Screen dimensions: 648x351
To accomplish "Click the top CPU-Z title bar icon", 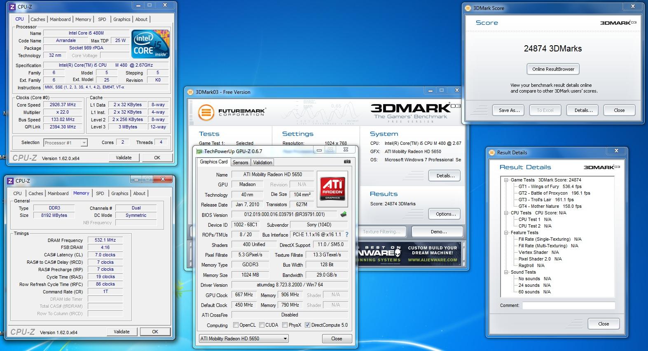I will (x=12, y=7).
